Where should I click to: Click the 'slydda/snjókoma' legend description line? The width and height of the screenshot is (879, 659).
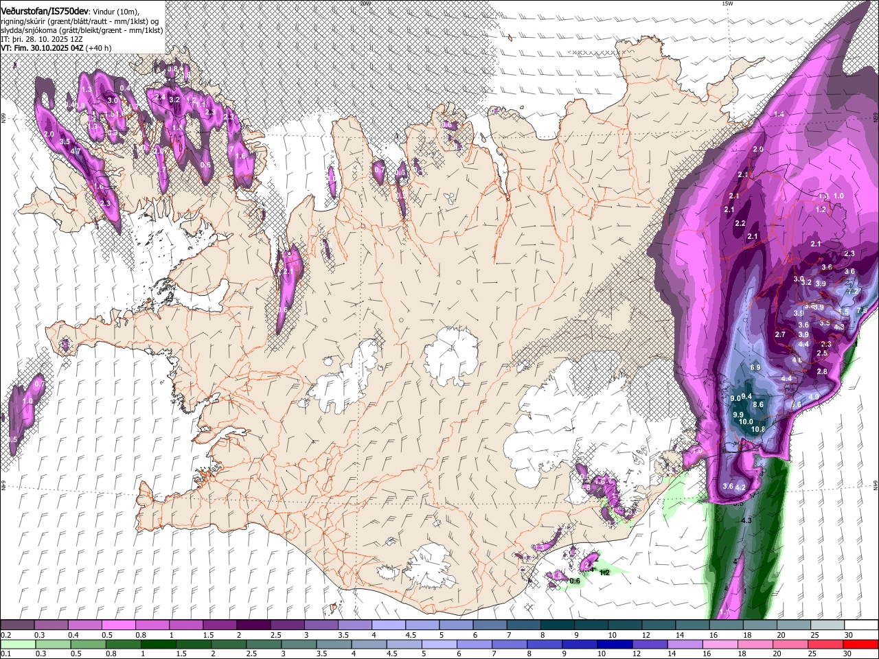(x=82, y=30)
